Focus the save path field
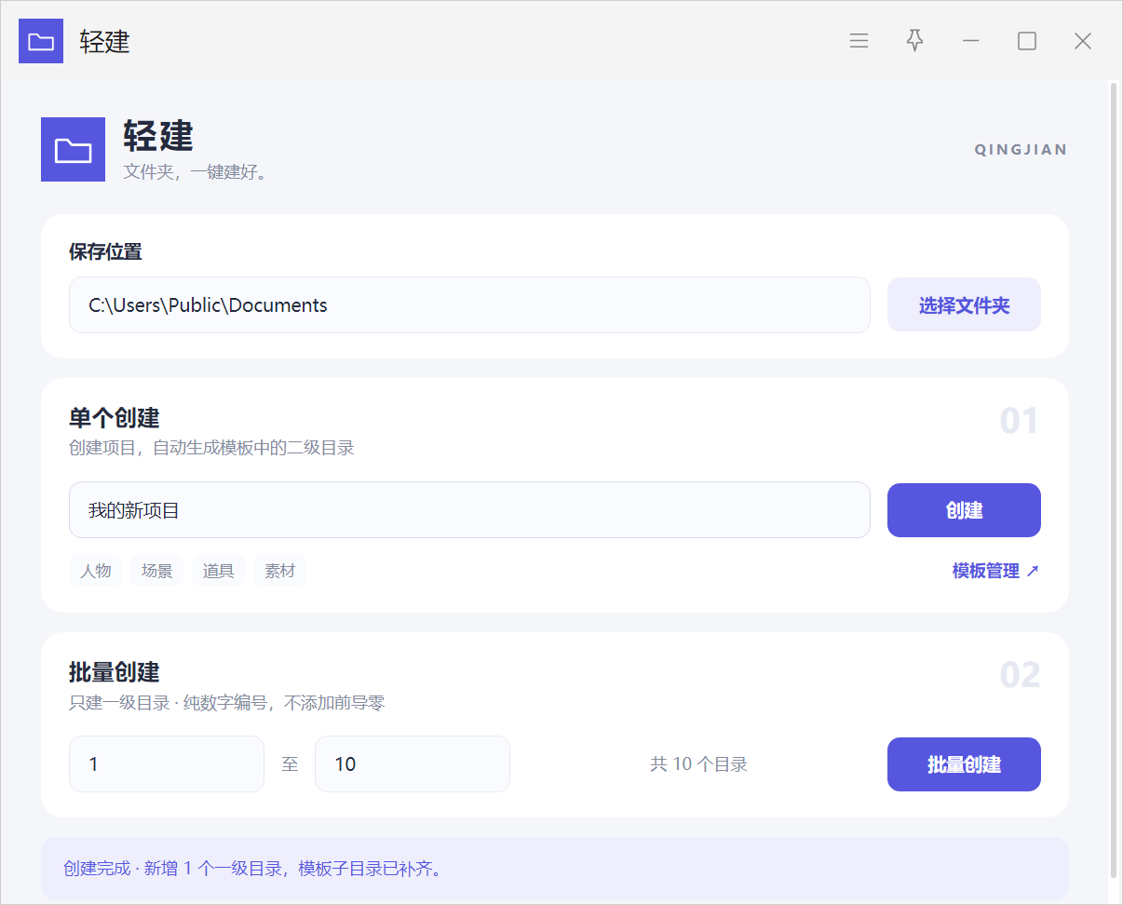This screenshot has width=1123, height=905. point(469,304)
